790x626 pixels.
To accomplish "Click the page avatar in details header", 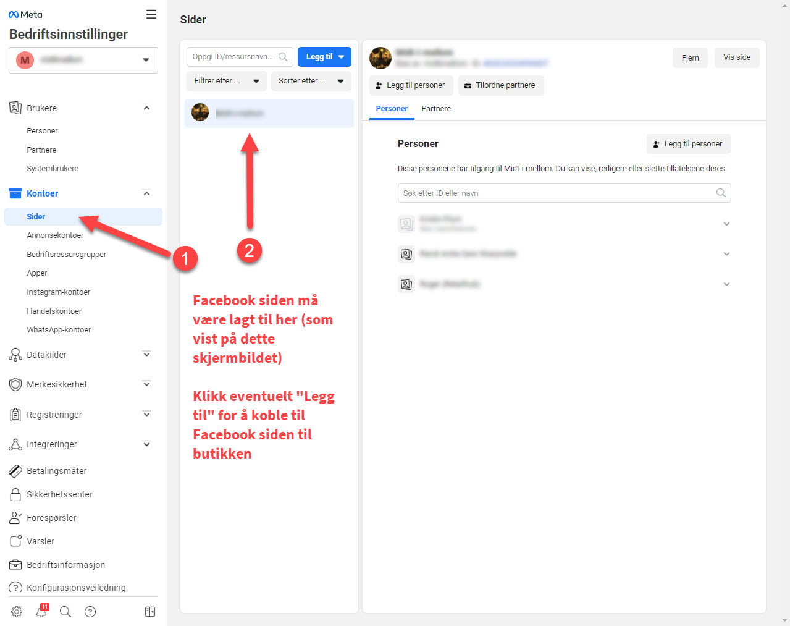I will click(380, 58).
